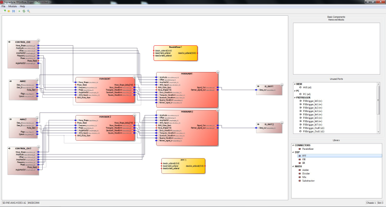This screenshot has height=207, width=386.
Task: Click round corner button on CONTROL_CH1 block
Action: click(x=38, y=40)
